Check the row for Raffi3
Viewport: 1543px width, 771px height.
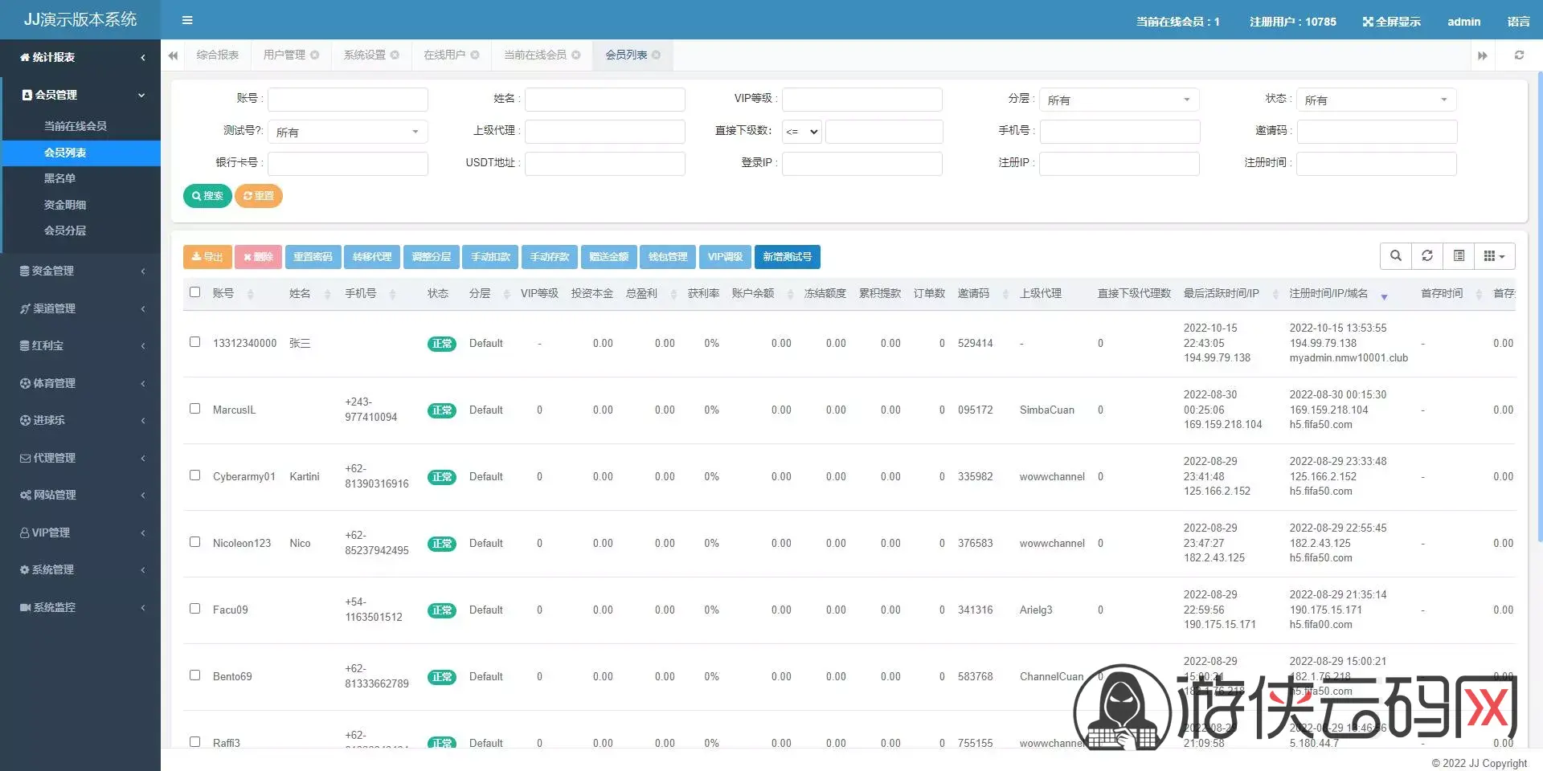194,742
